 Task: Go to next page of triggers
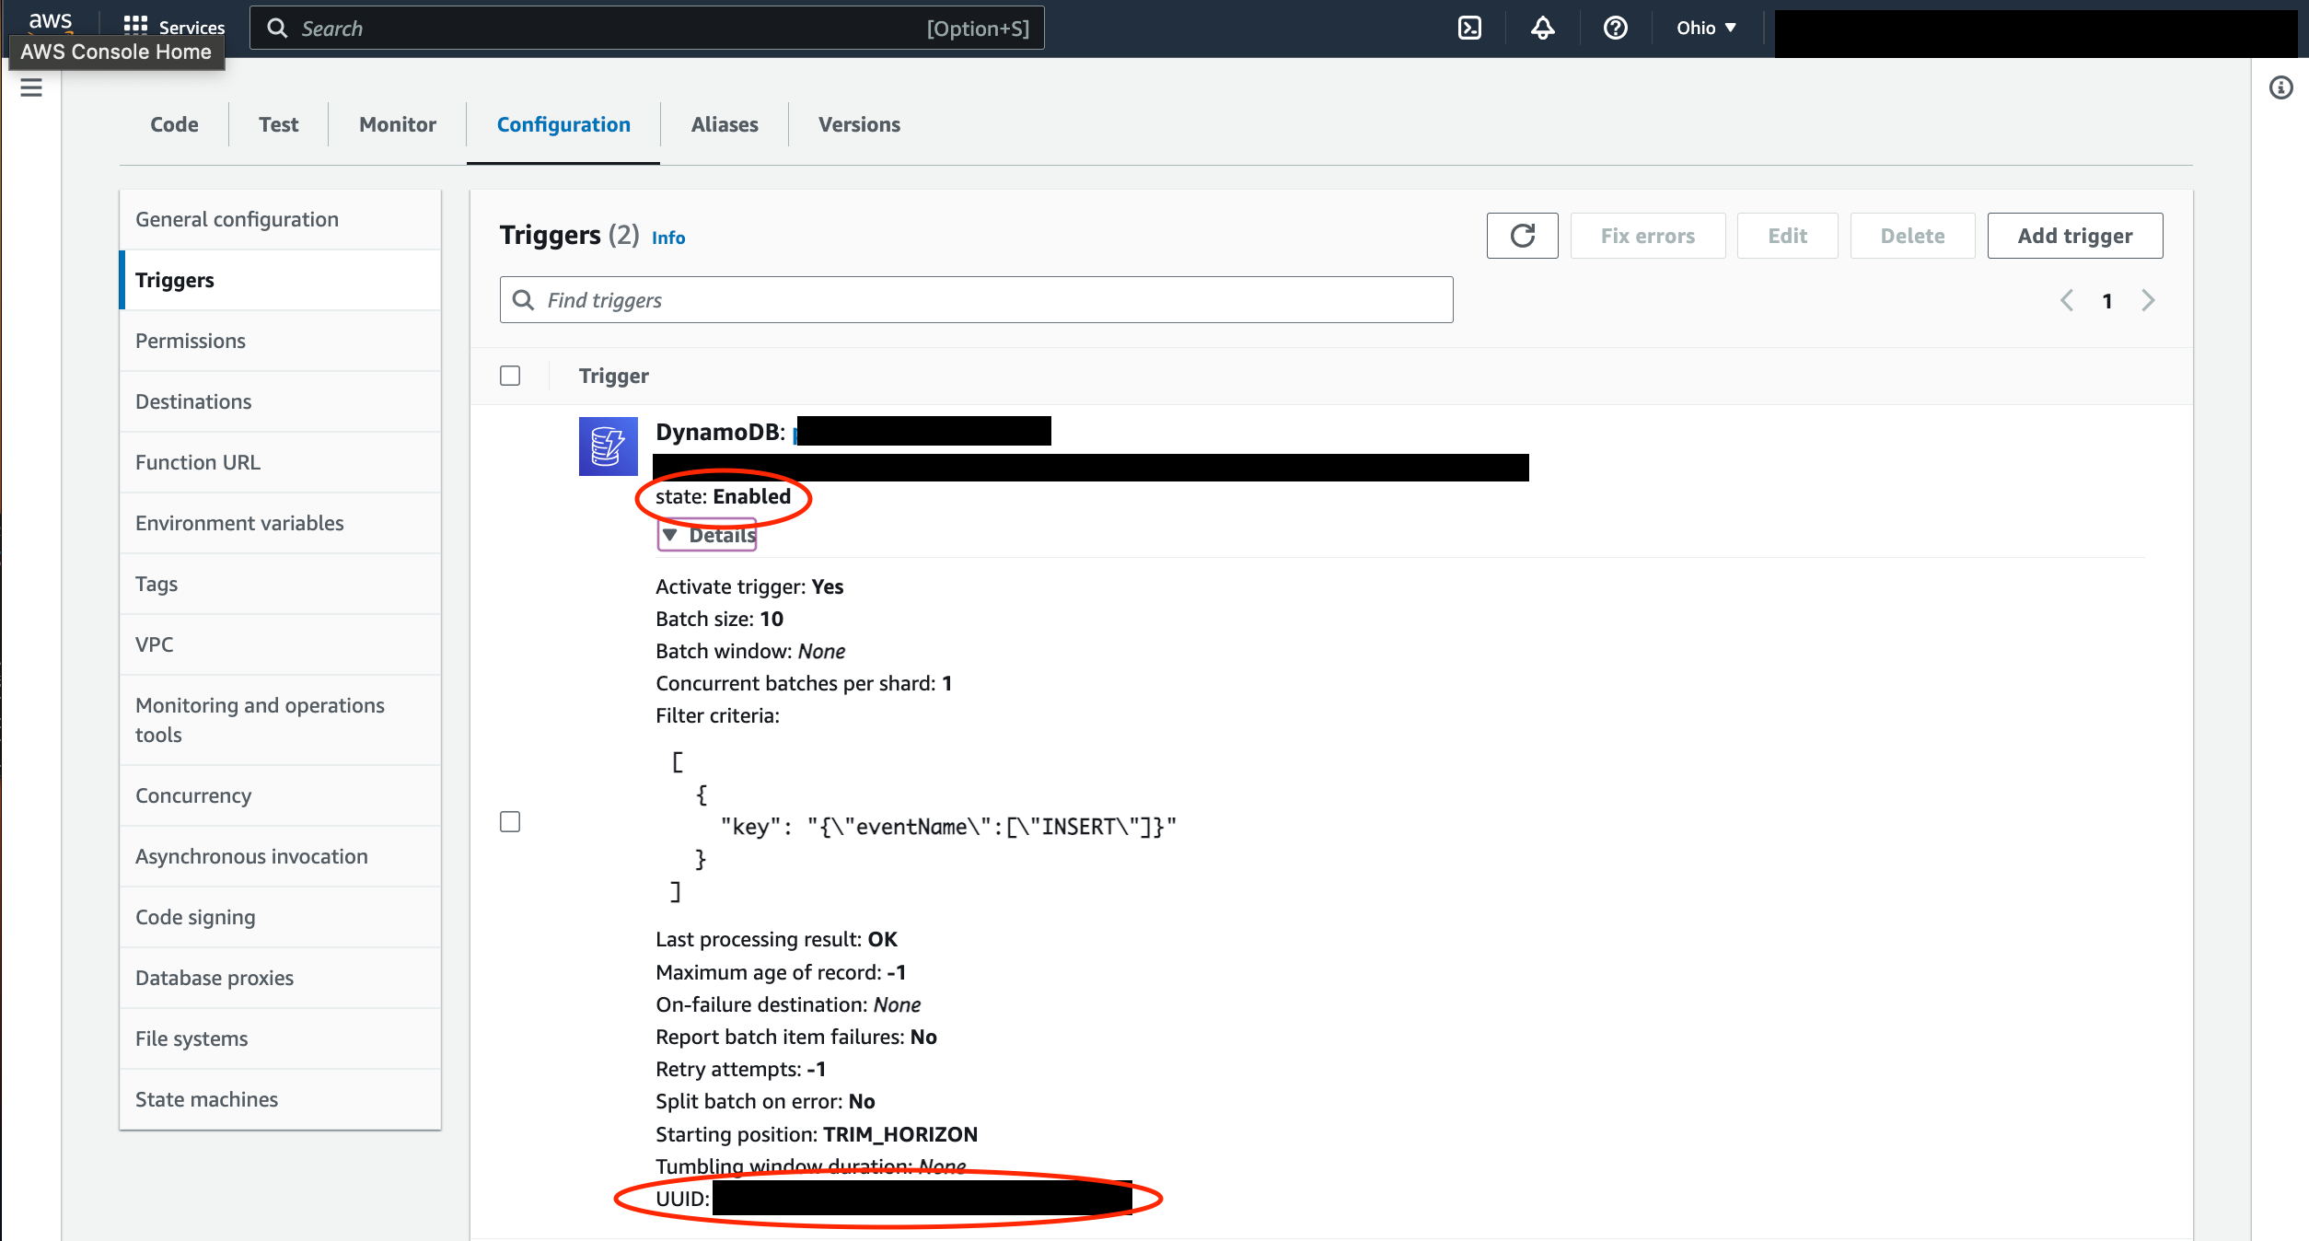(x=2148, y=301)
